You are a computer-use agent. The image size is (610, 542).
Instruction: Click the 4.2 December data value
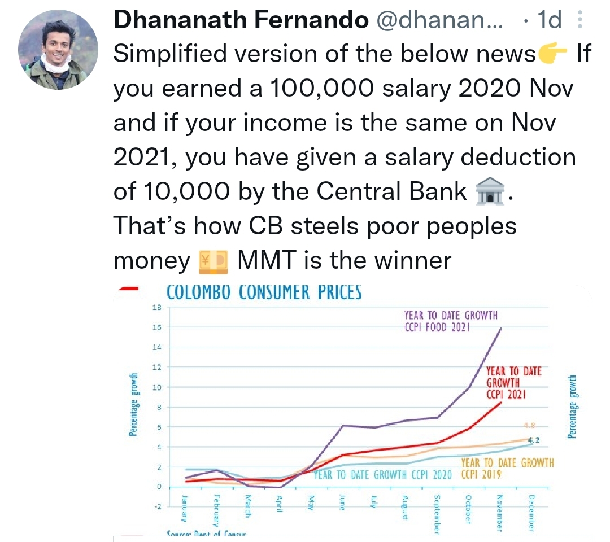tap(533, 440)
